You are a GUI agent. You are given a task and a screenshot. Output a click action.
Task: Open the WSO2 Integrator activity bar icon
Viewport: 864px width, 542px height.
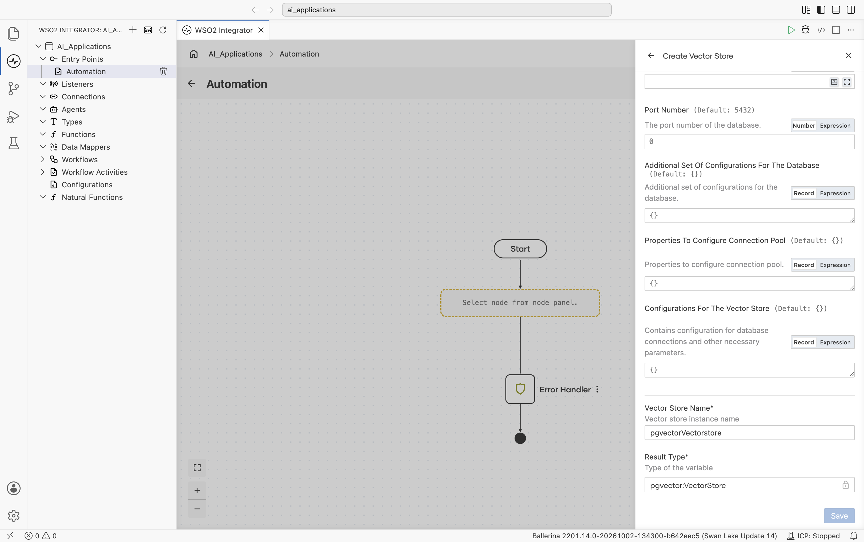[x=14, y=61]
